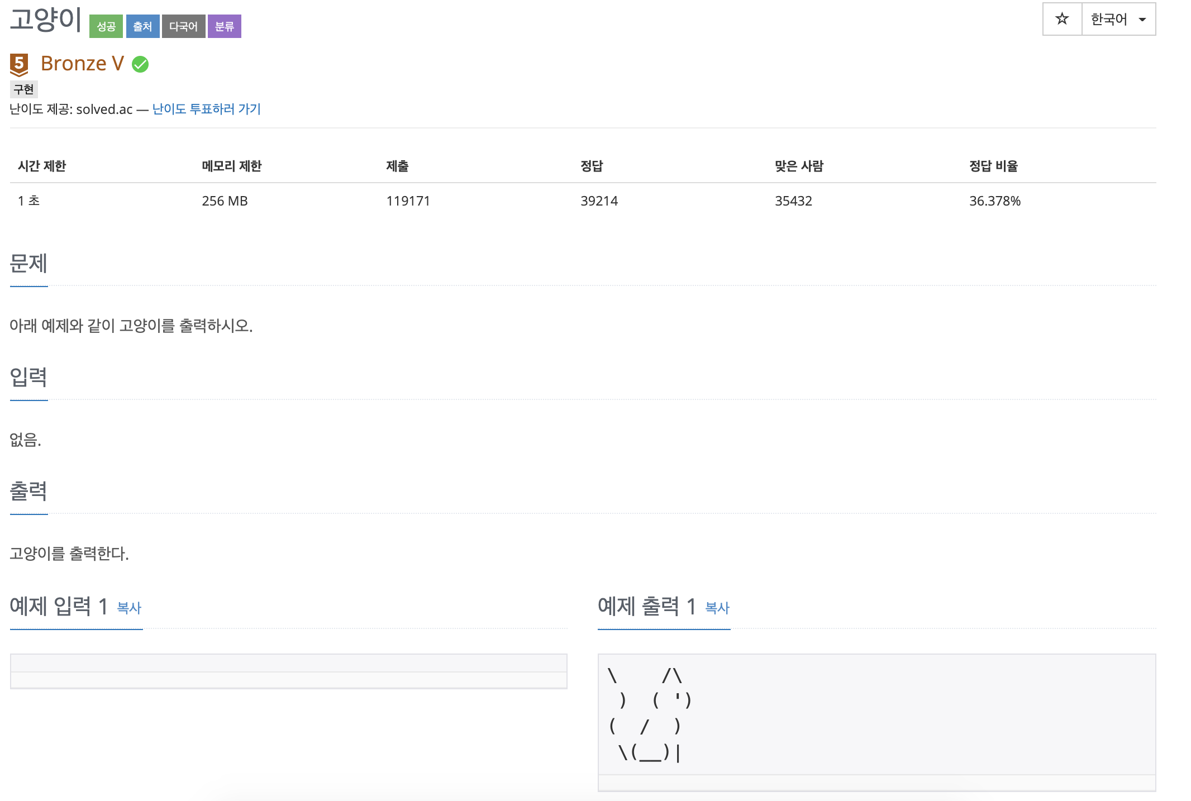Click the 고양이 problem title

(46, 20)
